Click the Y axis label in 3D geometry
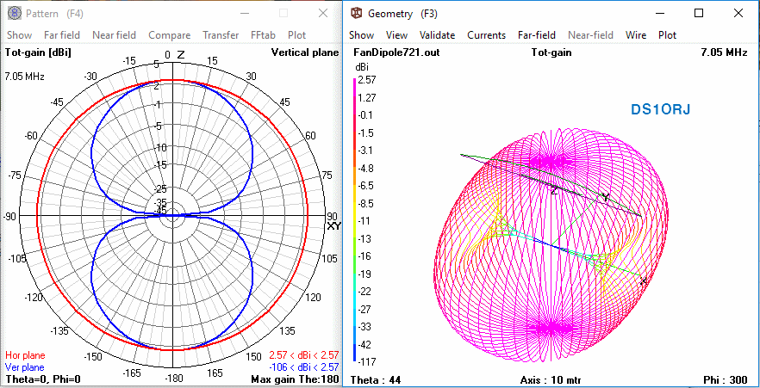This screenshot has height=388, width=760. (x=605, y=196)
